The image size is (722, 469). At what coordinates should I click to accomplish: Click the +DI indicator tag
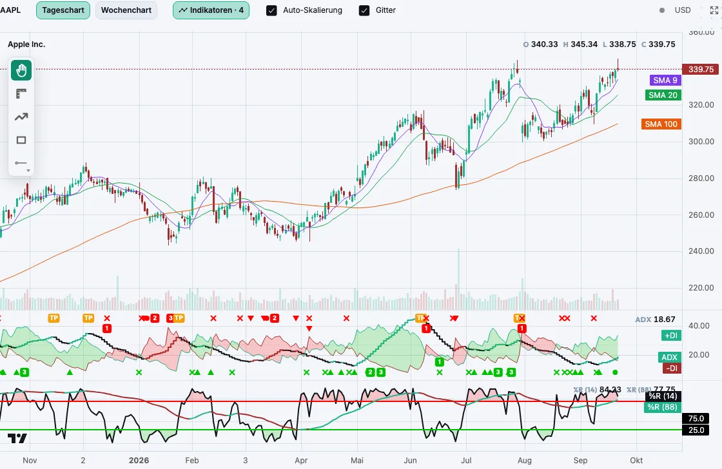point(670,336)
